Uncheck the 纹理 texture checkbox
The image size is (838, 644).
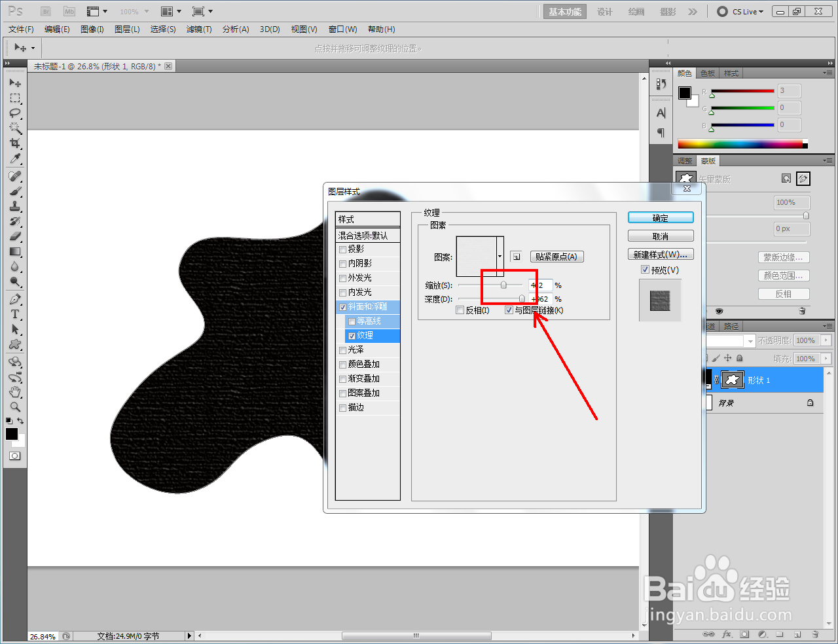[x=352, y=336]
